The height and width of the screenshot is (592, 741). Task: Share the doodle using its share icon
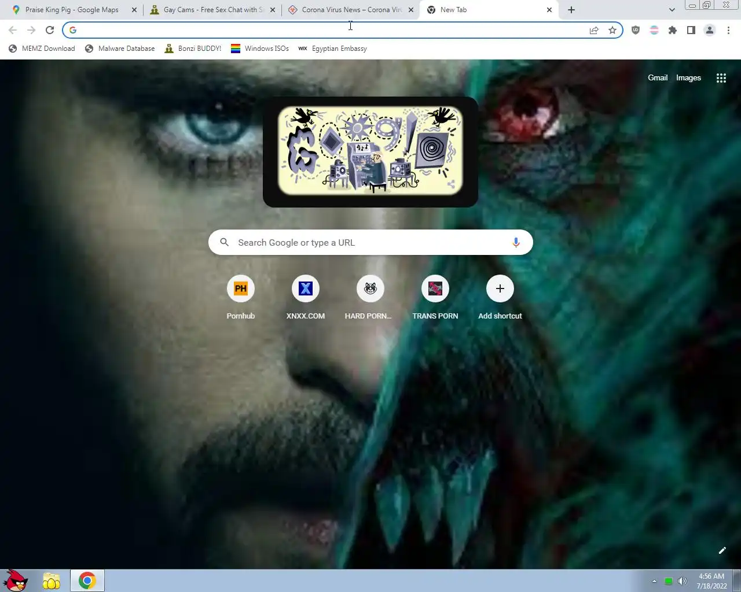click(452, 185)
